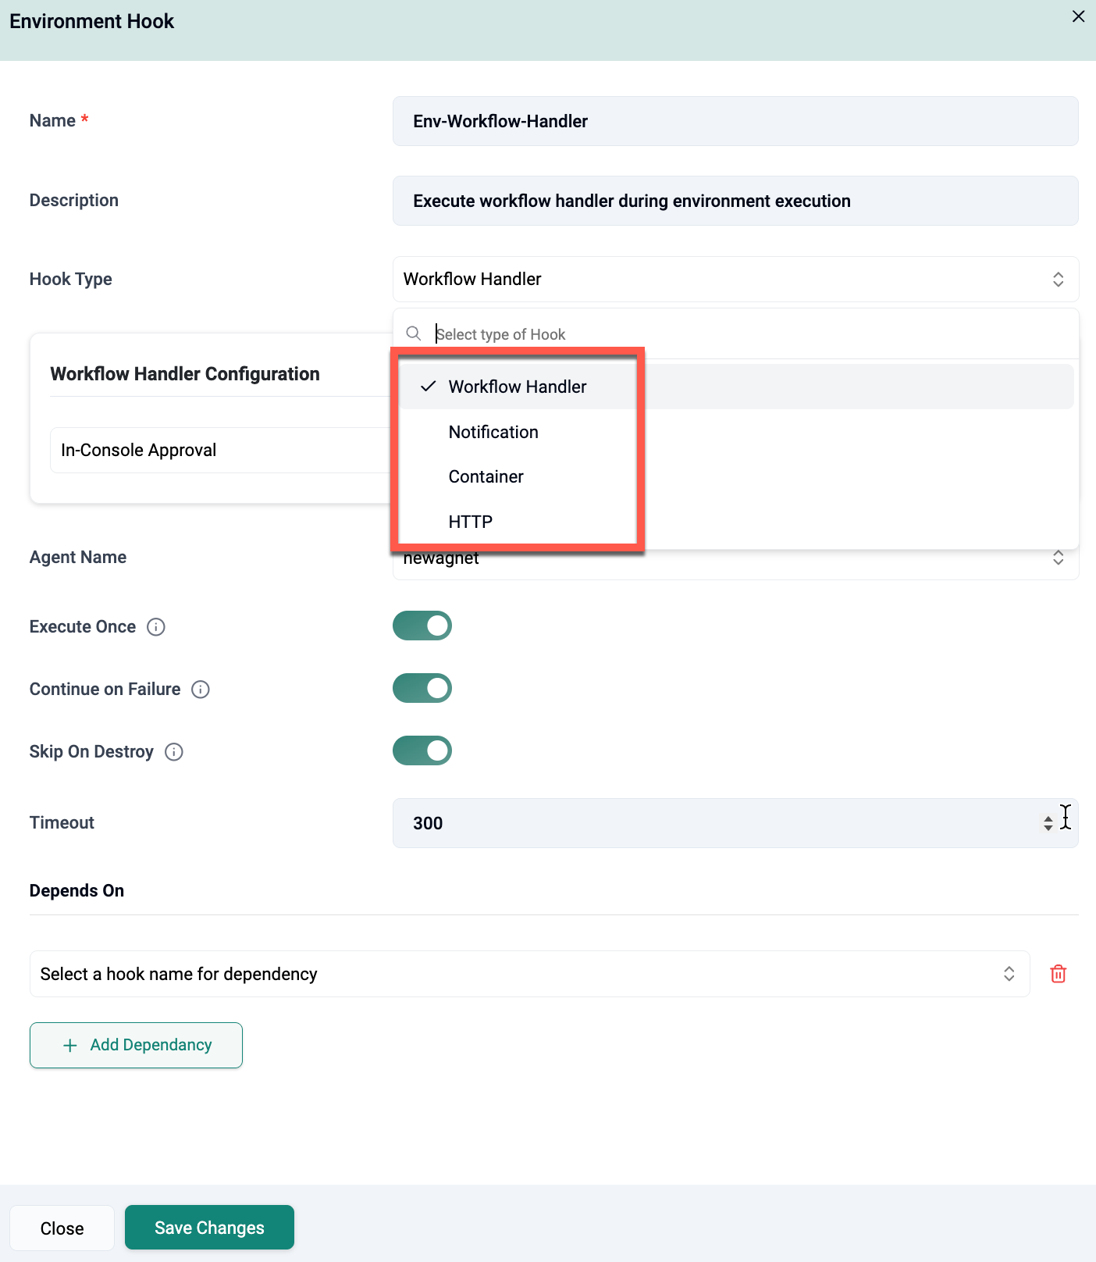Click the info icon beside Continue on Failure

[x=201, y=690]
